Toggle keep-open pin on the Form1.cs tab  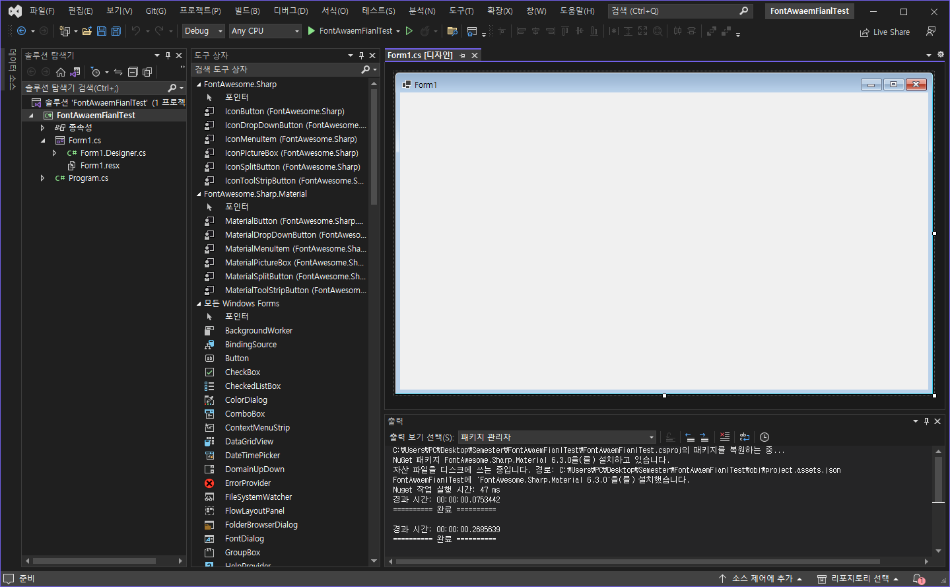tap(462, 55)
